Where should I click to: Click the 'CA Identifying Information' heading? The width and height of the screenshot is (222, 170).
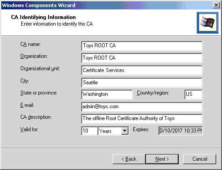click(43, 17)
